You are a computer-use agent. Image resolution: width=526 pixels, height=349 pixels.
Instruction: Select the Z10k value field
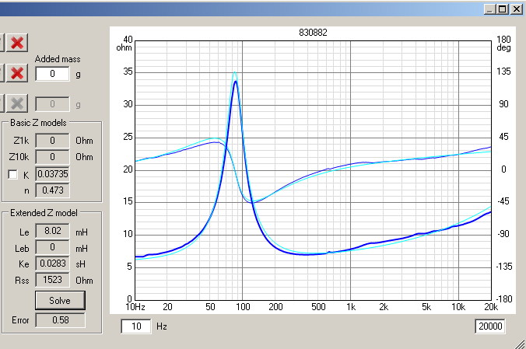click(x=52, y=157)
